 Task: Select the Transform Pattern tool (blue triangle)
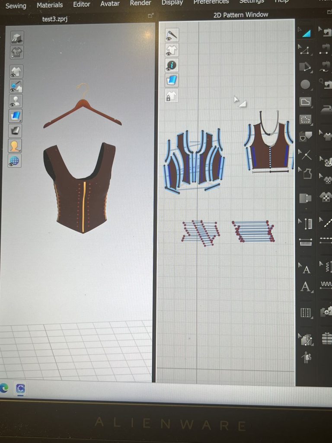(x=306, y=32)
